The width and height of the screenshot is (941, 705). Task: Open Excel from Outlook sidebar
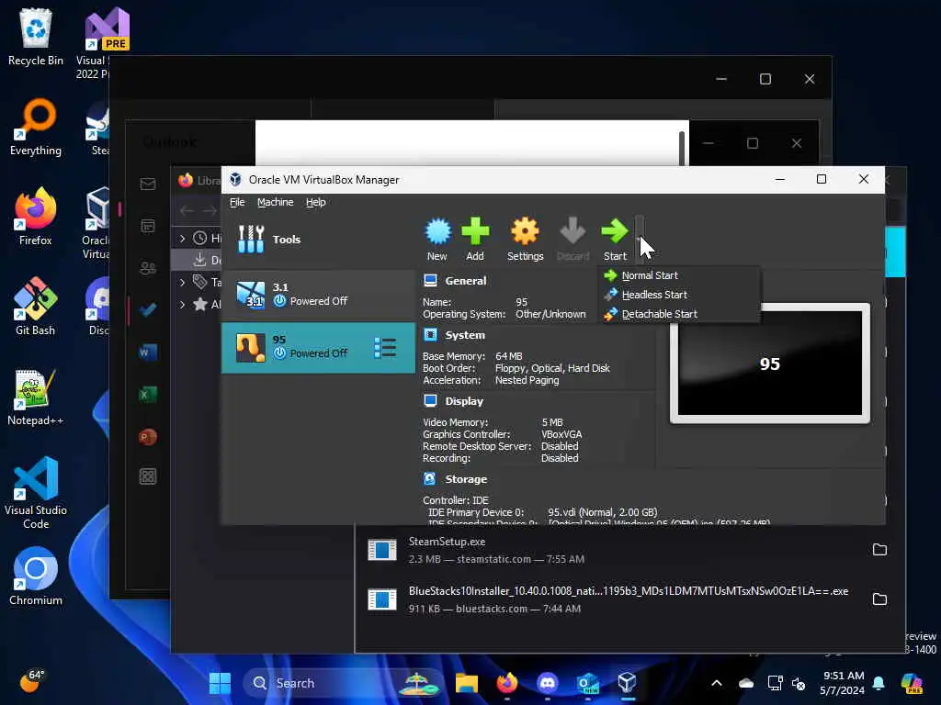[148, 394]
